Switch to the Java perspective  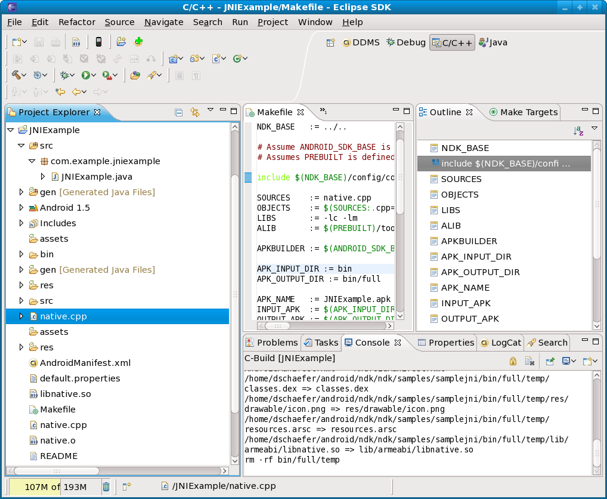coord(493,42)
